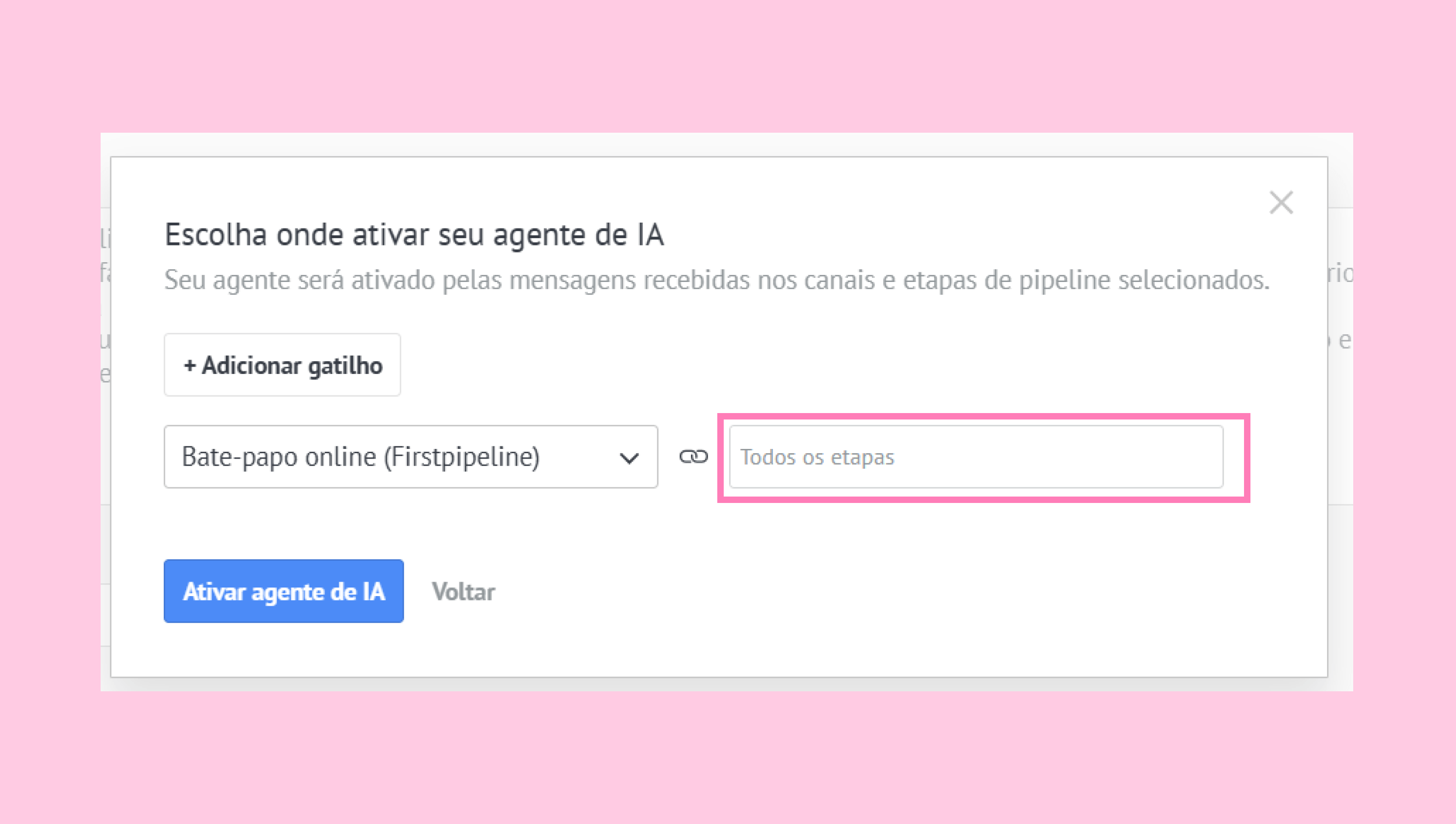Expand the dropdown chevron arrow

click(x=629, y=458)
